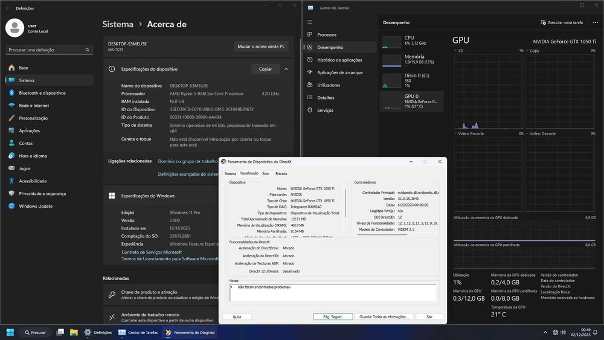
Task: Open Personalização settings
Action: (x=50, y=118)
